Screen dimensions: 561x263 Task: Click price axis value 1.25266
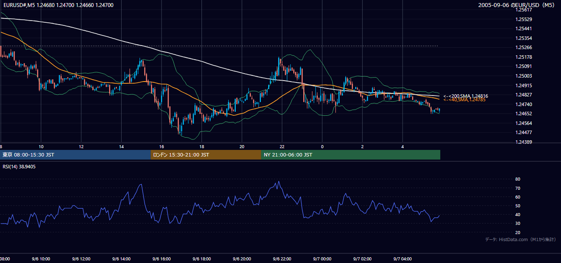(524, 48)
